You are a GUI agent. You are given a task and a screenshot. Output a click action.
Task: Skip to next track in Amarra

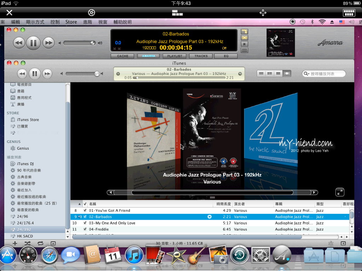tap(48, 43)
